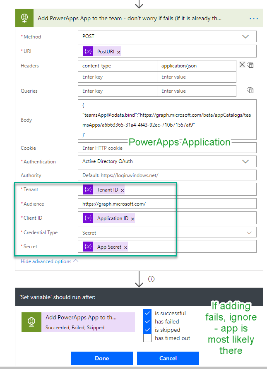The width and height of the screenshot is (267, 369).
Task: Remove the App Secret token
Action: point(126,247)
